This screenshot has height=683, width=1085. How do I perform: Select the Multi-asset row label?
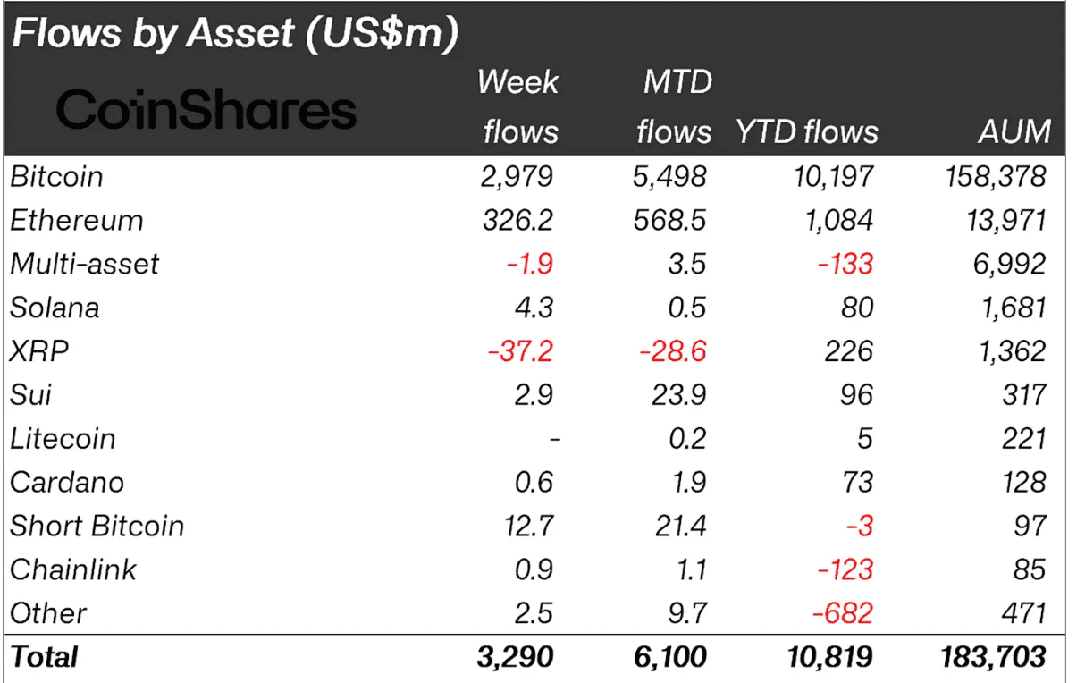(x=85, y=264)
